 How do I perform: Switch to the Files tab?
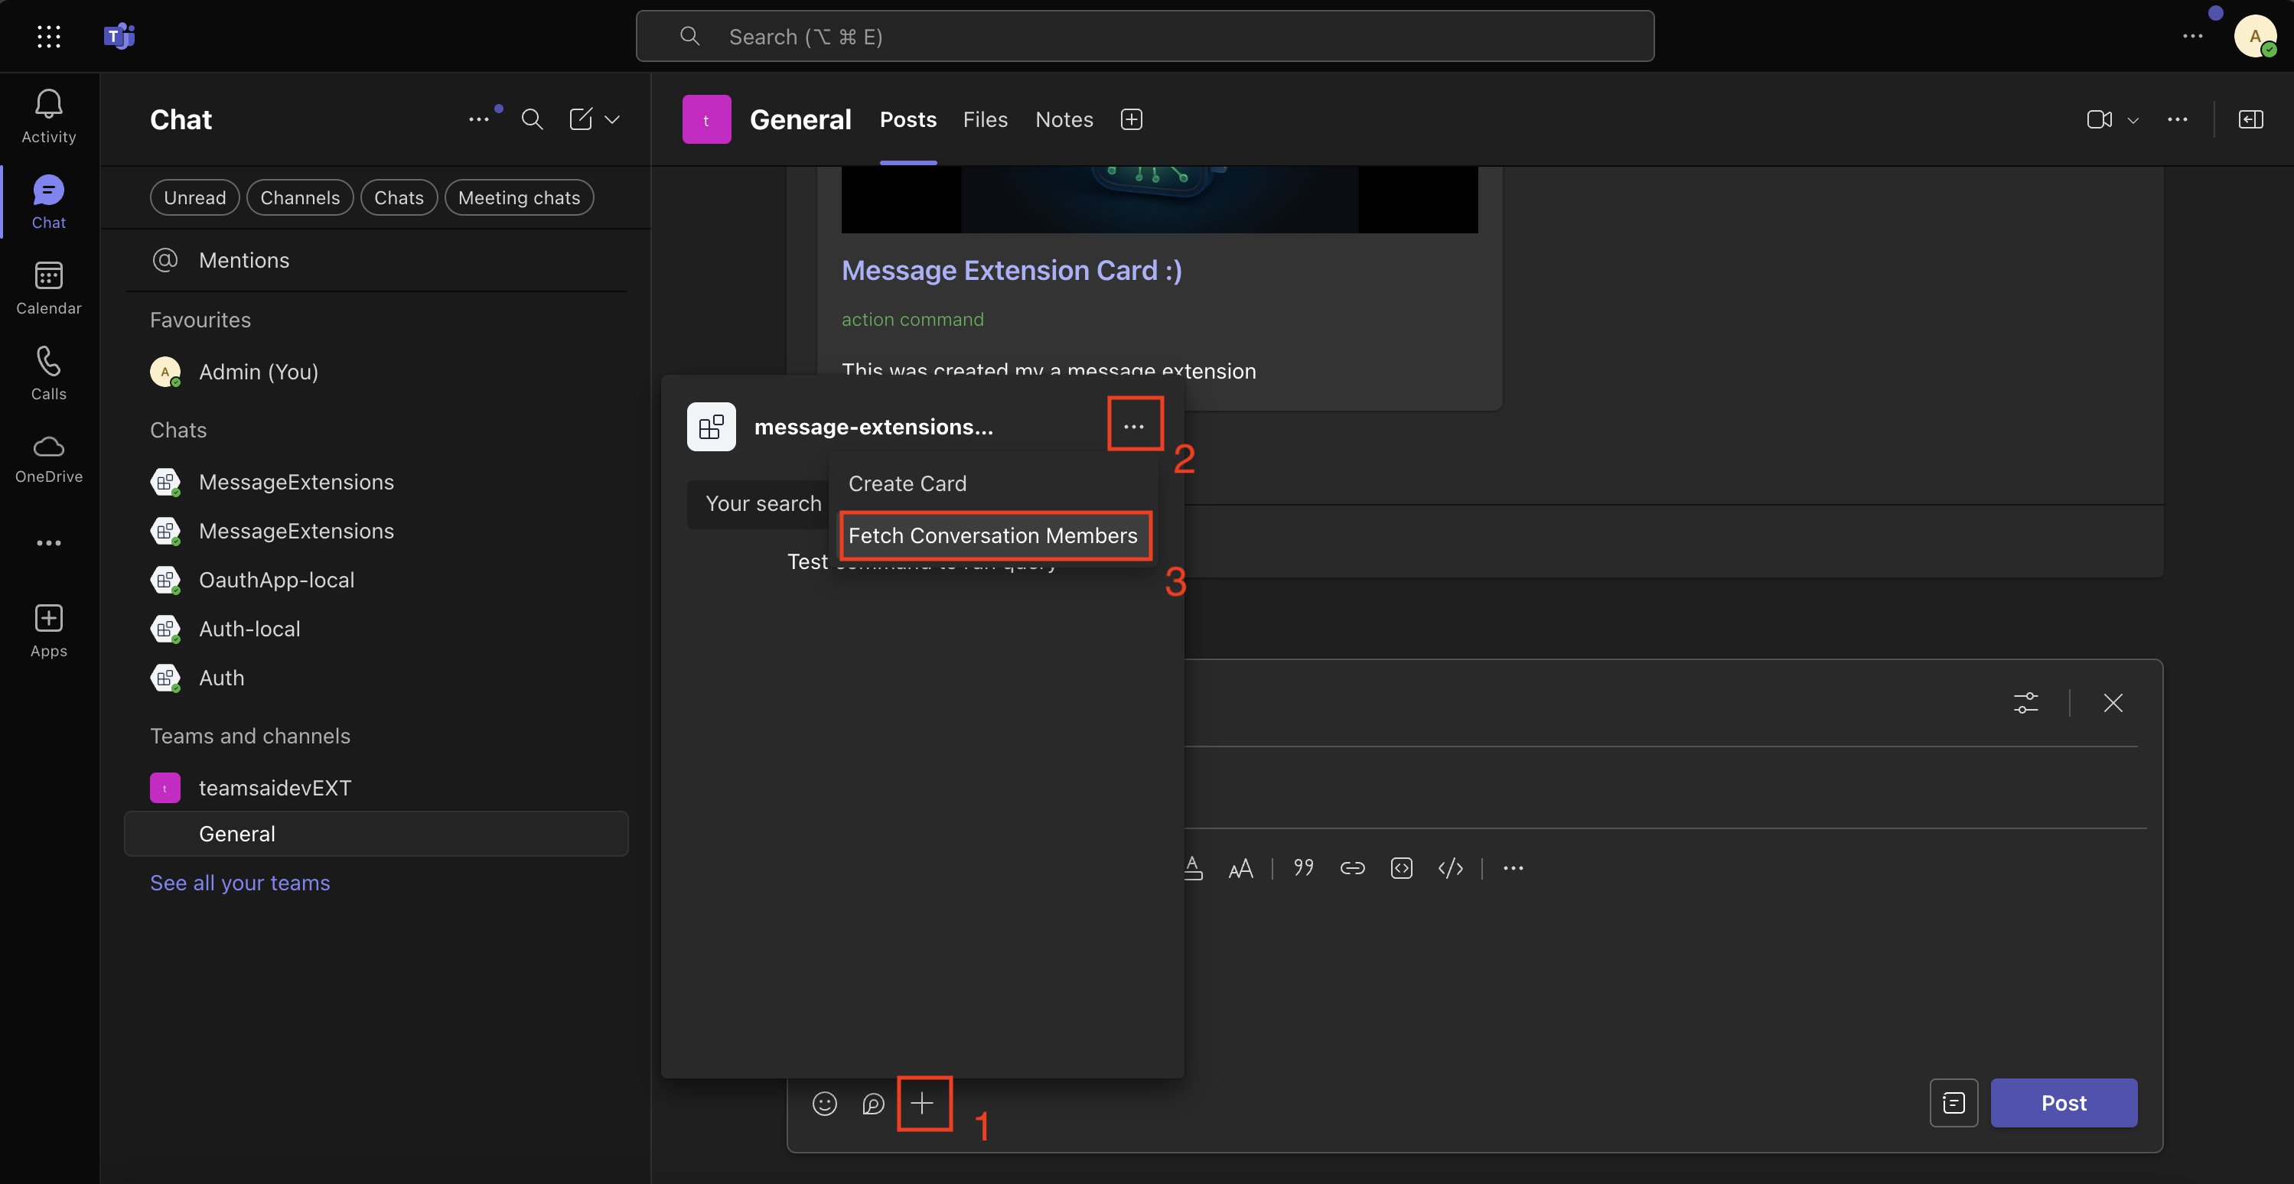[985, 119]
